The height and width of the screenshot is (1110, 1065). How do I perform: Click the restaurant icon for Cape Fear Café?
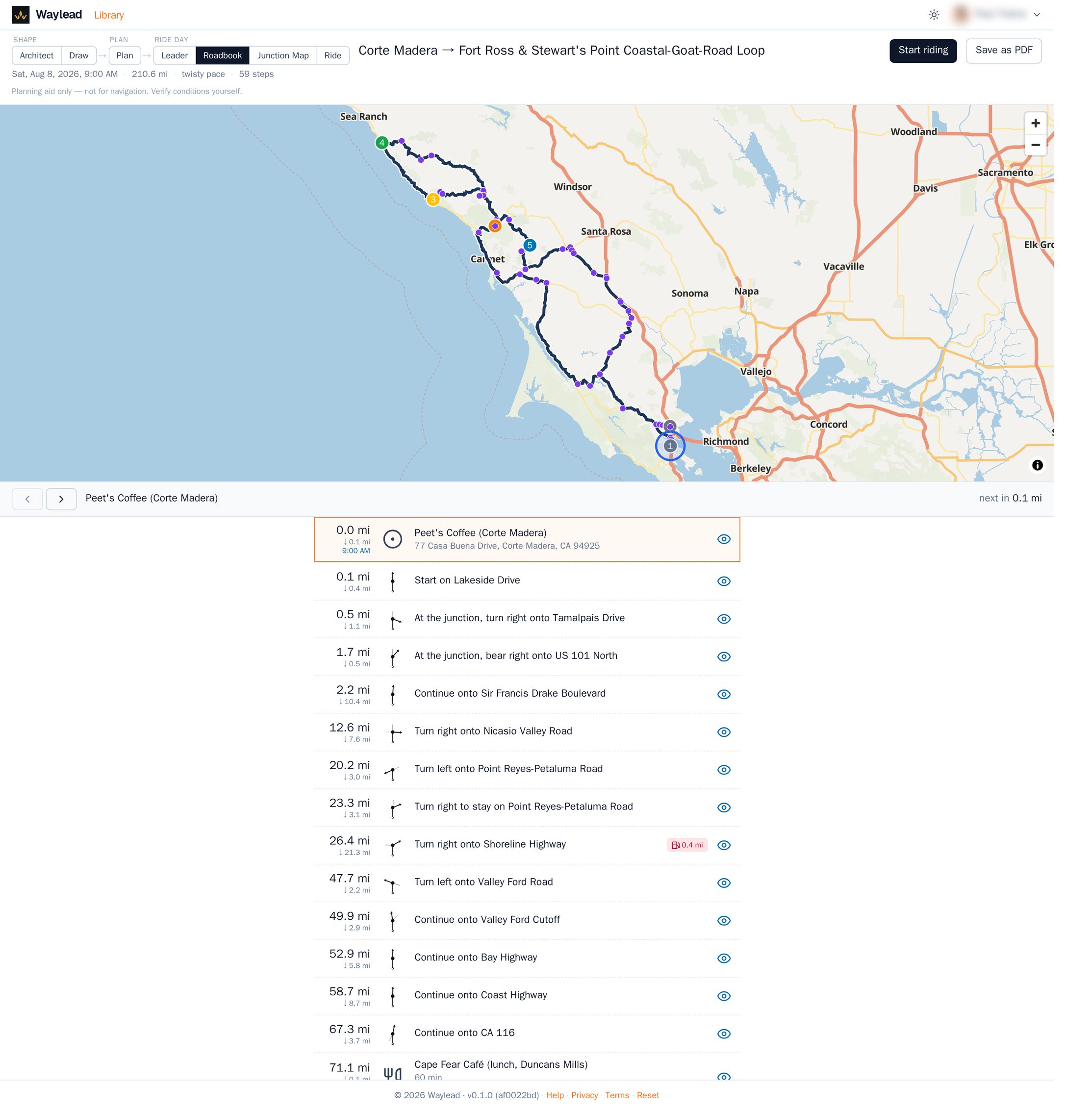(x=393, y=1073)
